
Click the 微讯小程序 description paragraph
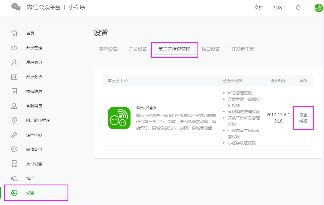[176, 122]
